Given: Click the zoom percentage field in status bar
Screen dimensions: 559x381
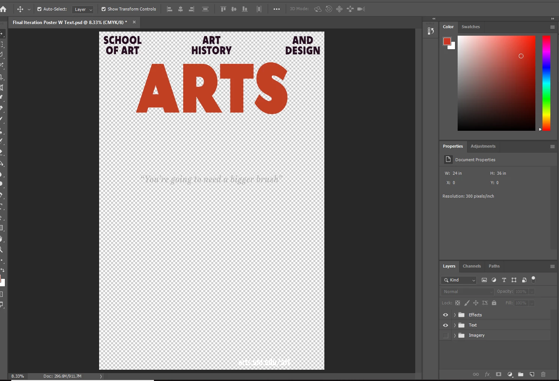Looking at the screenshot, I should tap(18, 376).
